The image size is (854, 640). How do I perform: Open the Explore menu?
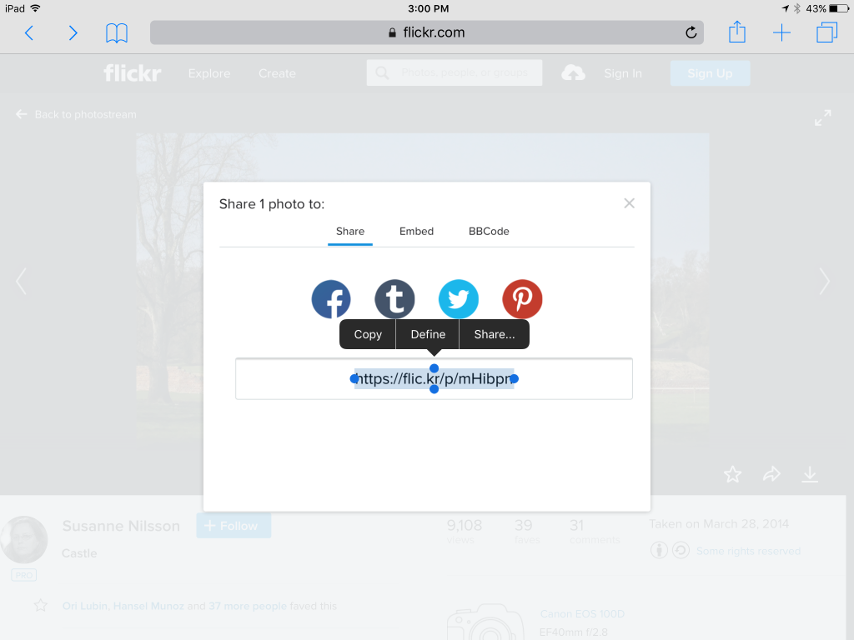[209, 73]
